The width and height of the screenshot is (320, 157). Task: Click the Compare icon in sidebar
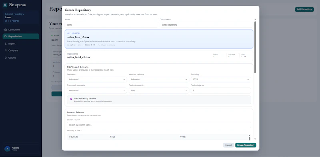[6, 51]
